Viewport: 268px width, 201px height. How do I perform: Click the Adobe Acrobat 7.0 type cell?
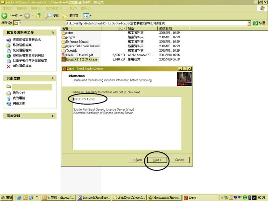(141, 55)
